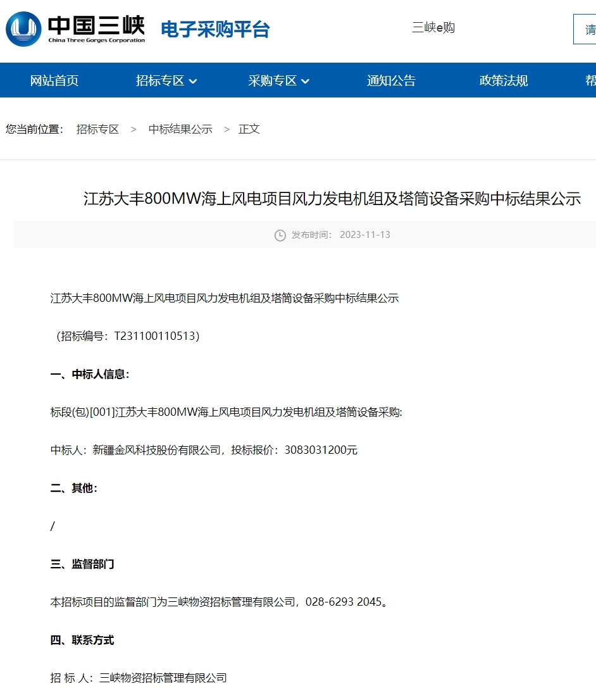Image resolution: width=596 pixels, height=693 pixels.
Task: Click the main article title heading
Action: (x=332, y=199)
